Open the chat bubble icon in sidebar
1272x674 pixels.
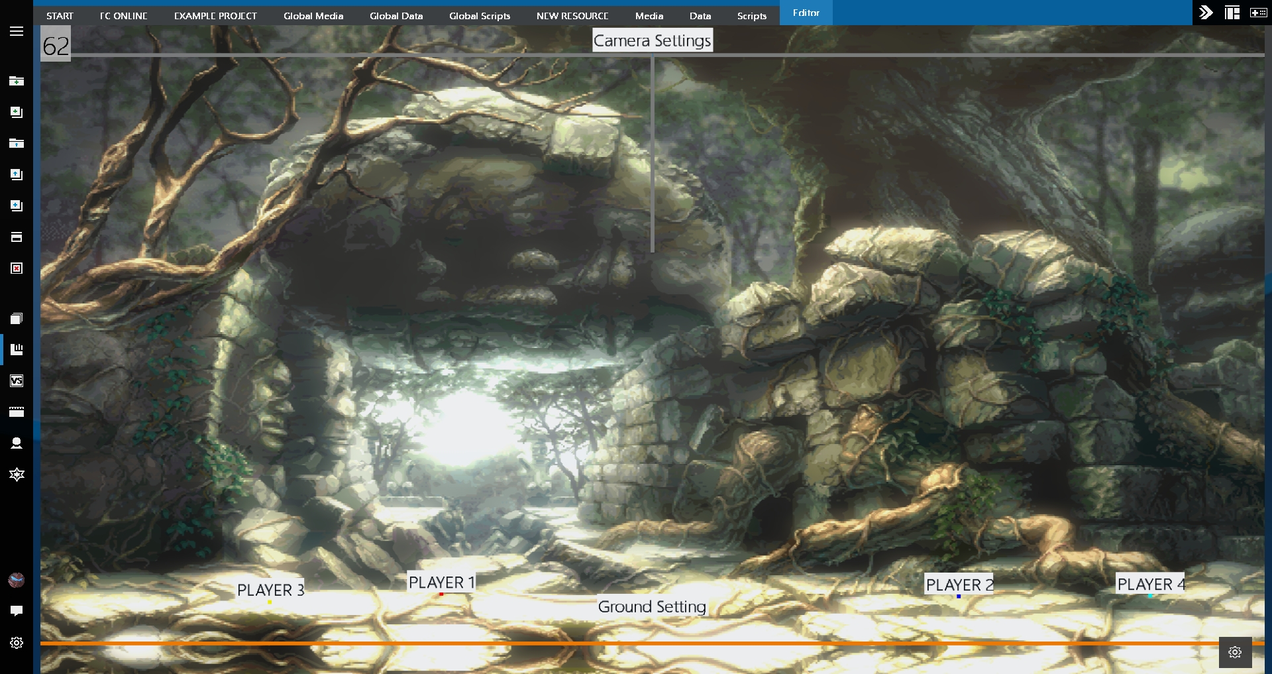tap(17, 611)
